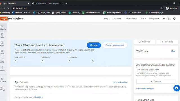Open the Data sidebar icon

click(x=2, y=59)
